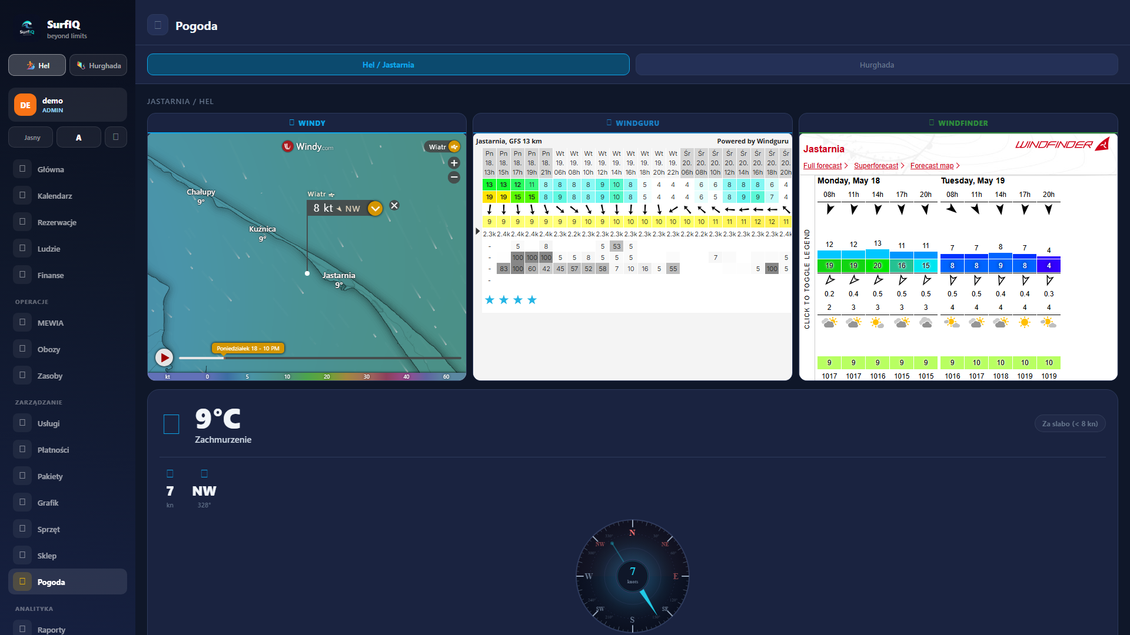
Task: Switch to the Hurghada tab
Action: 877,65
